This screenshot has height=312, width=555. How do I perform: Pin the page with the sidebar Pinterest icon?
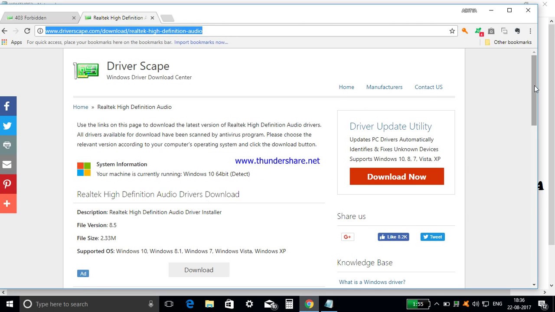8,184
